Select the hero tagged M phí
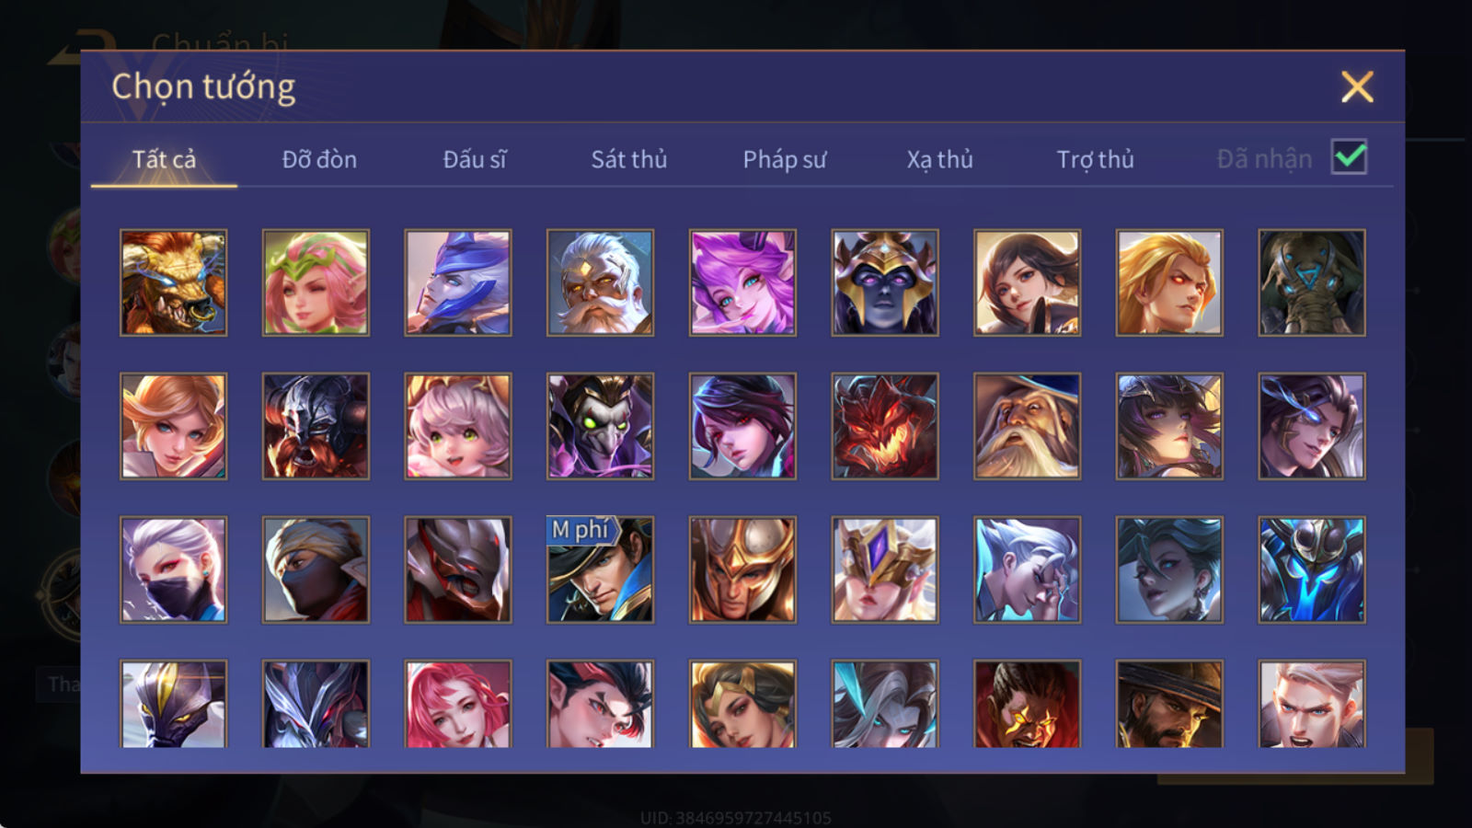The height and width of the screenshot is (828, 1472). click(600, 569)
